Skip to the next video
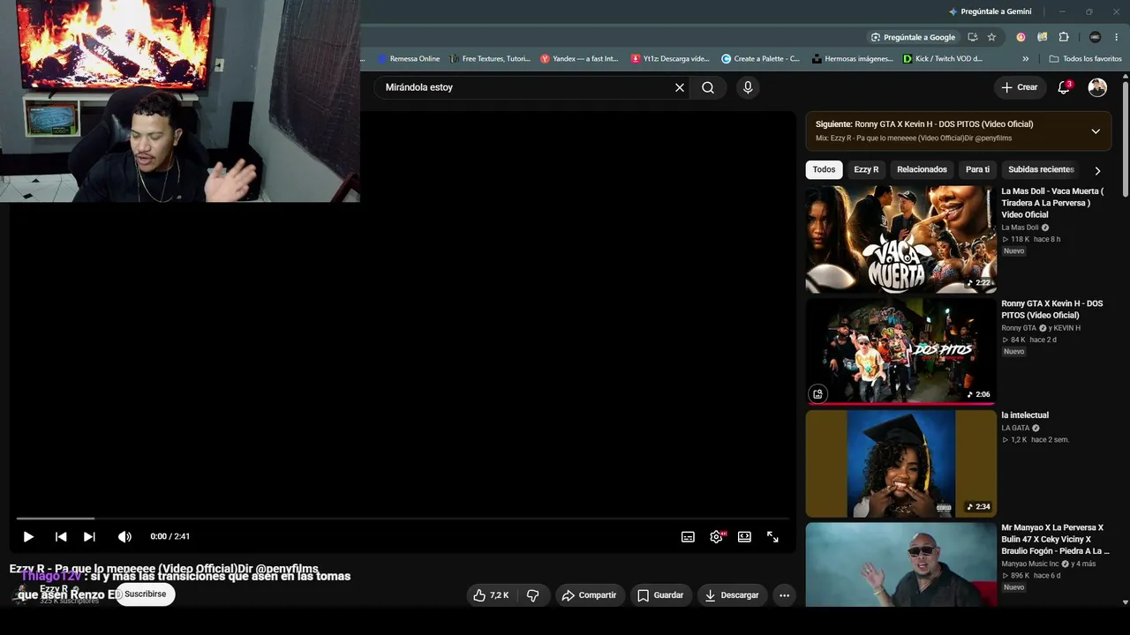This screenshot has height=635, width=1130. (89, 536)
